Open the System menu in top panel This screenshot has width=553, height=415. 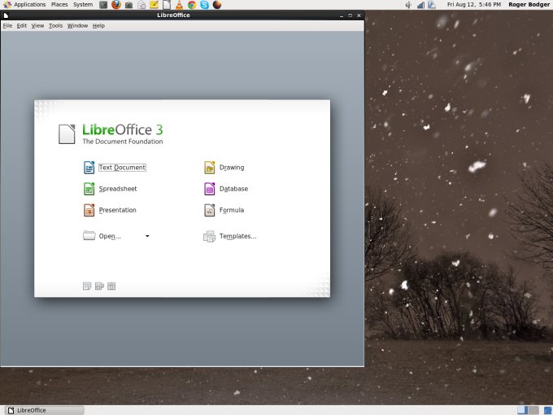[x=83, y=5]
